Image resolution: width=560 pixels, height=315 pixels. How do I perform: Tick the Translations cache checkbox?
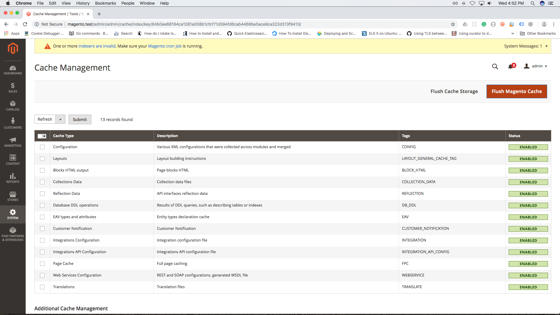tap(42, 287)
